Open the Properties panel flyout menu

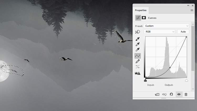[x=192, y=10]
